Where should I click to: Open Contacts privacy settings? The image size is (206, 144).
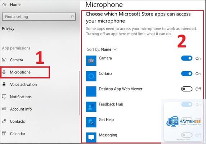coord(14,121)
